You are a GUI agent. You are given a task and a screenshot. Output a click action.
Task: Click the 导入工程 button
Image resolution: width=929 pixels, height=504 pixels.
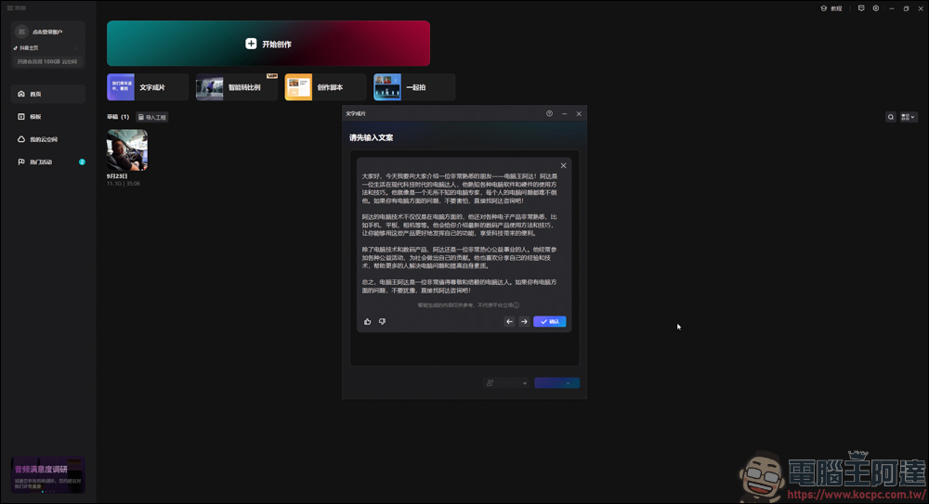152,117
